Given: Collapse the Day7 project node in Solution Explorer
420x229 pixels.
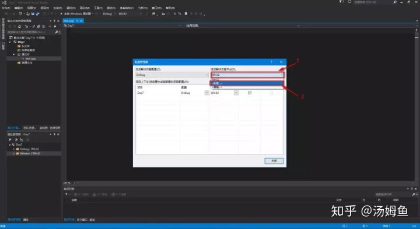Looking at the screenshot, I should point(10,42).
